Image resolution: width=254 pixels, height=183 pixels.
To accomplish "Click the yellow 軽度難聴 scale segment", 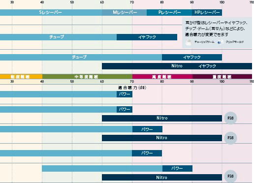I will click(21, 77).
